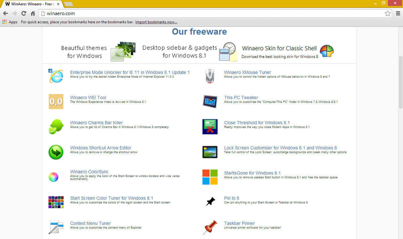
Task: Open Windows Shortcut Arrow Editor link
Action: tap(101, 148)
